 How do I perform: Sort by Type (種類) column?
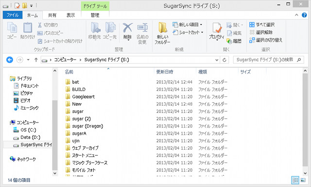[x=203, y=72]
